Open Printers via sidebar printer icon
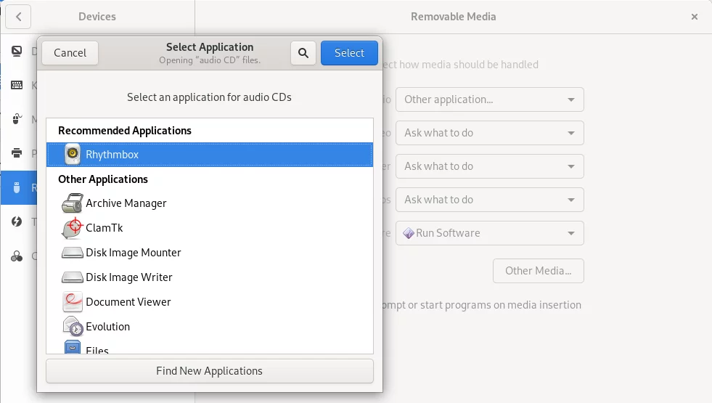 [x=17, y=153]
